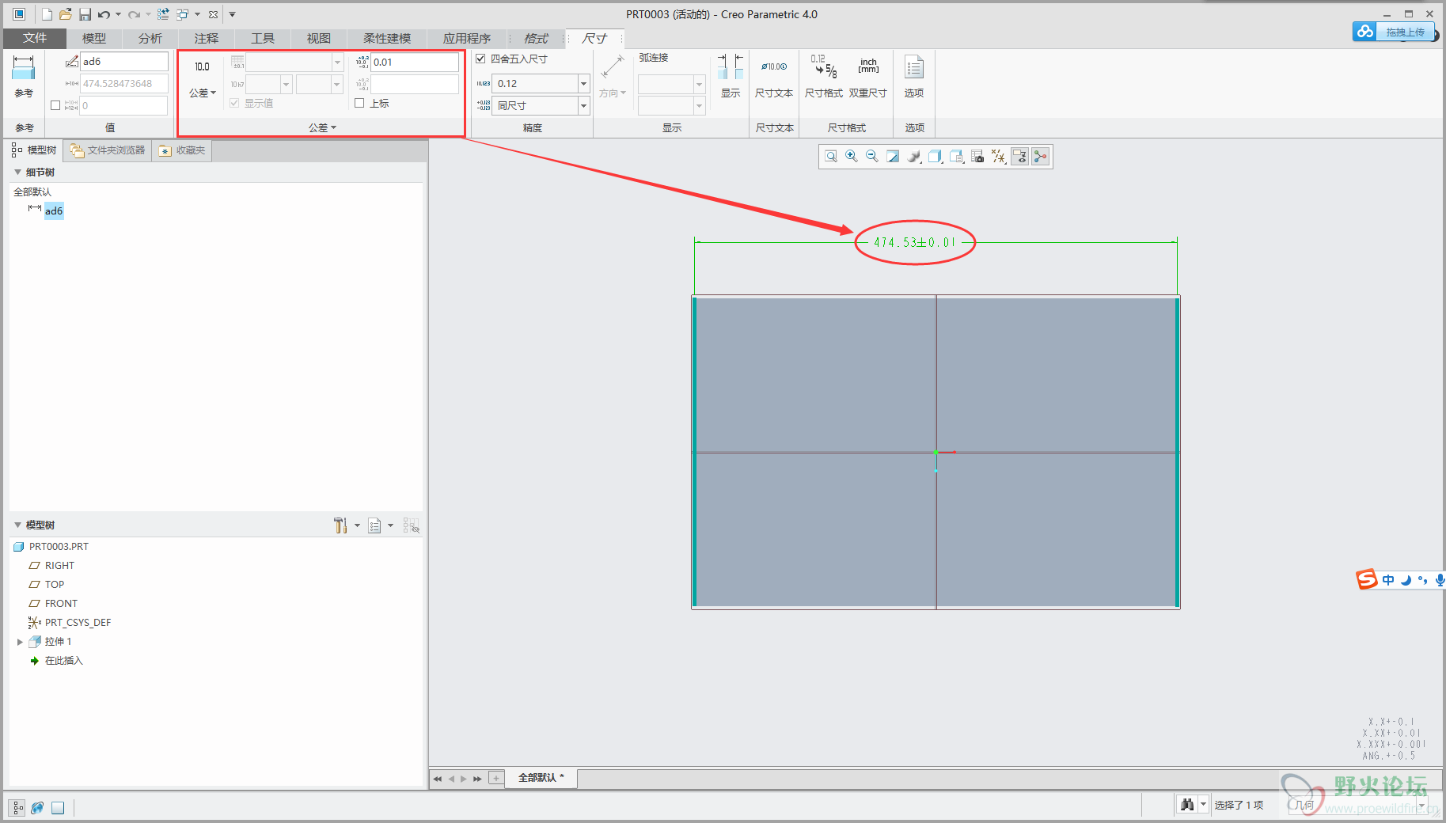
Task: Toggle model tree display icon in status bar
Action: coord(17,808)
